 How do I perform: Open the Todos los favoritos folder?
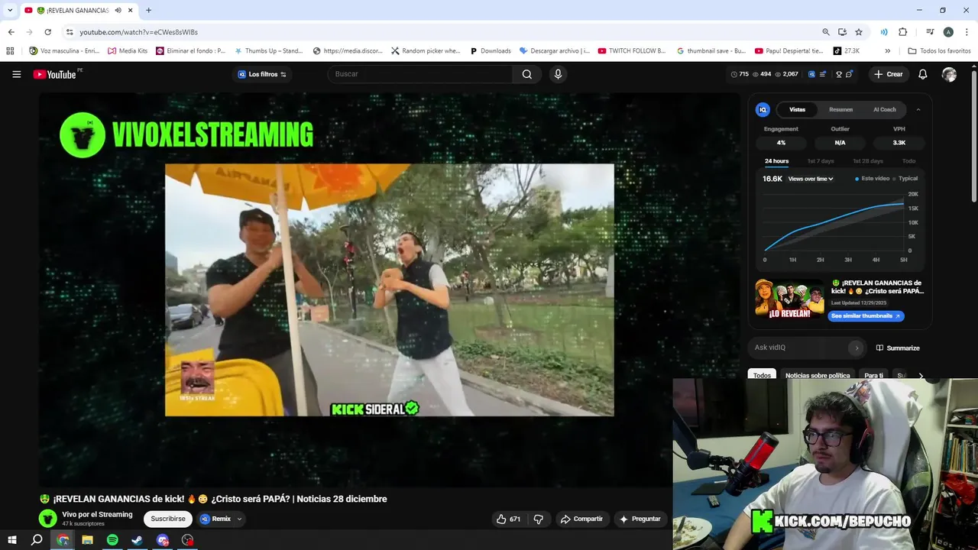pos(939,51)
